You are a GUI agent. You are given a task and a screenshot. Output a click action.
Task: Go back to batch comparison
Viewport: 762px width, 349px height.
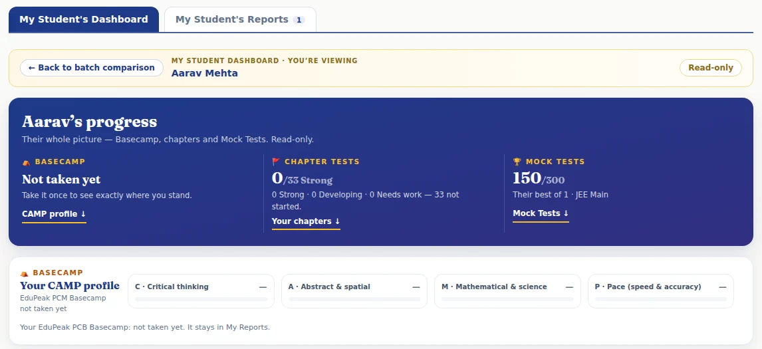click(x=91, y=68)
